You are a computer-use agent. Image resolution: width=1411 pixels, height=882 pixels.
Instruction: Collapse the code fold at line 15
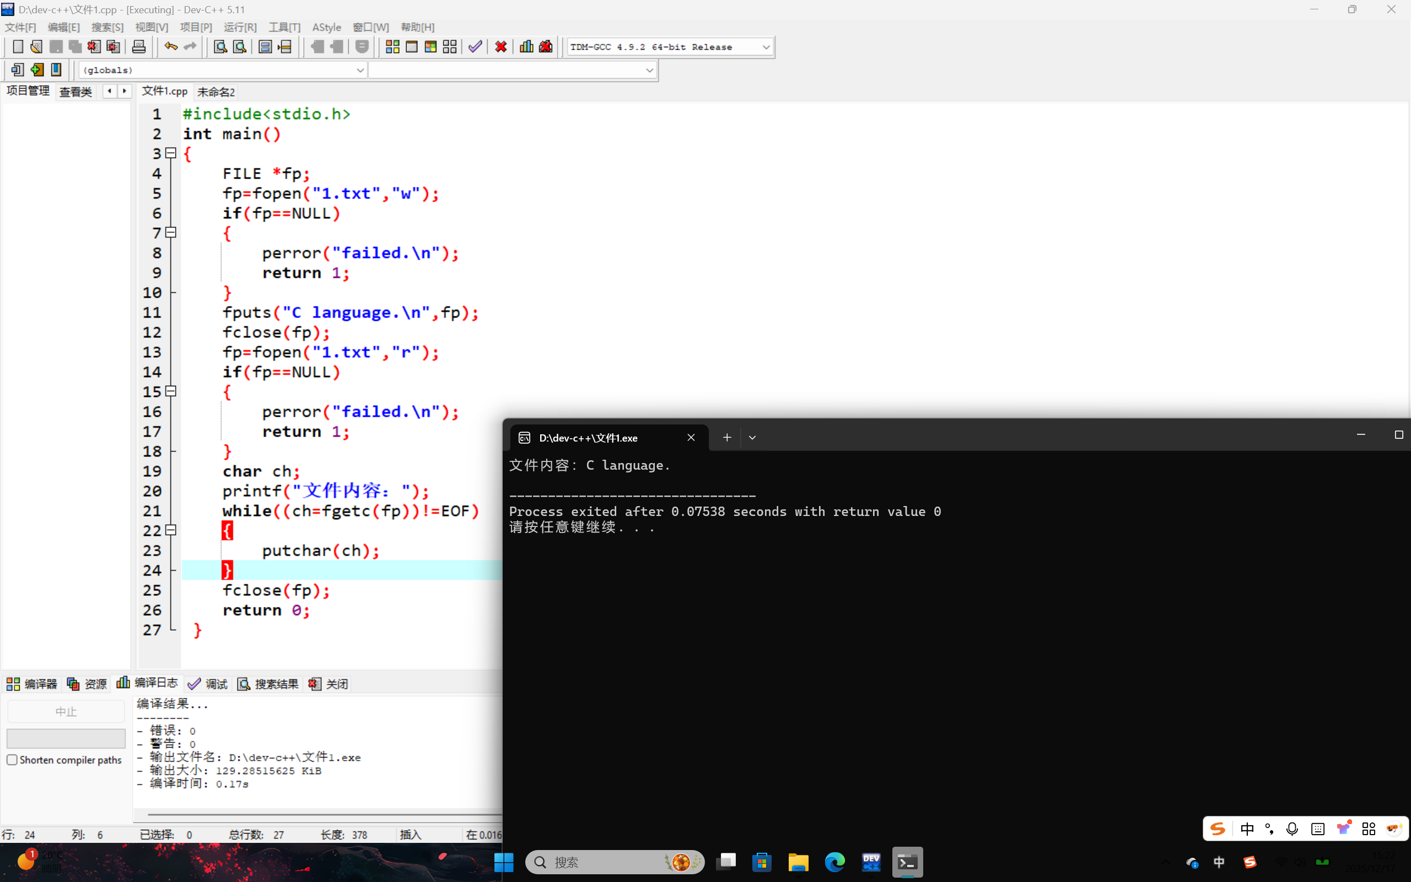point(171,391)
